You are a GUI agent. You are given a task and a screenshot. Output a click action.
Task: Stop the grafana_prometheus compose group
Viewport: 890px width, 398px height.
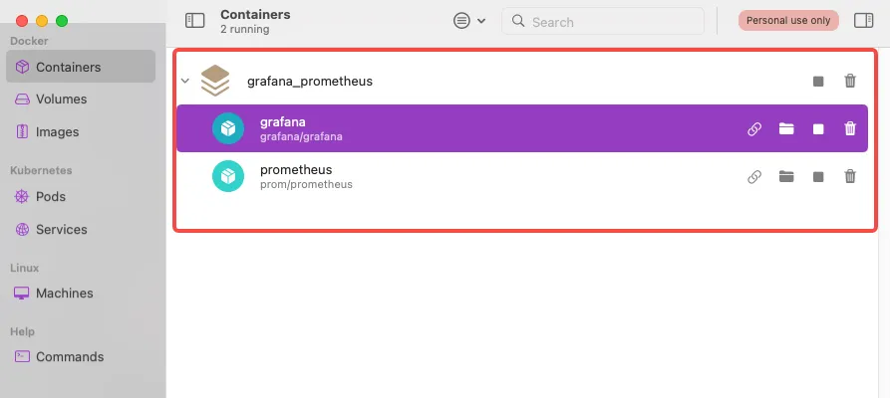(x=818, y=81)
